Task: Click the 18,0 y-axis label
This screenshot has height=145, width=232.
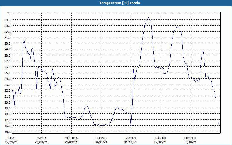Action: click(8, 114)
